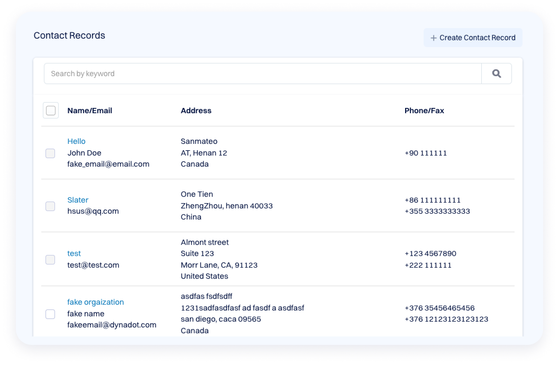Open the Hello contact record link

point(76,141)
